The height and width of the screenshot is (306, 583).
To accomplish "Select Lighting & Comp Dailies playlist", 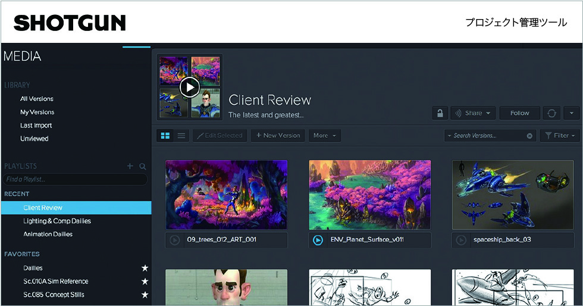I will (57, 221).
